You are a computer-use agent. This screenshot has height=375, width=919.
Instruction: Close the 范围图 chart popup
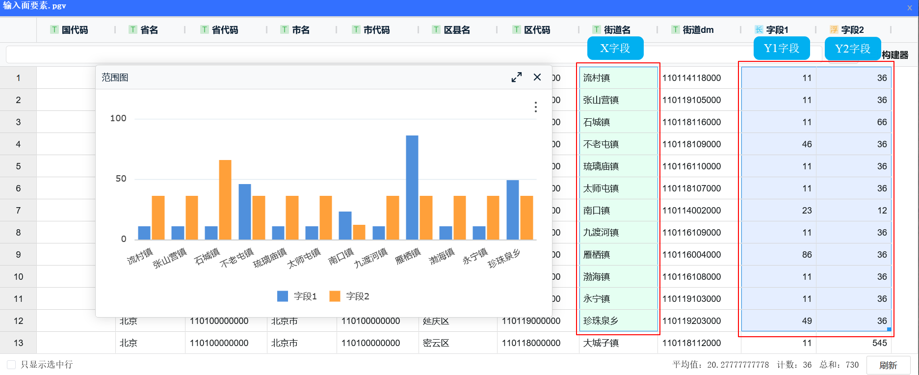pos(537,78)
